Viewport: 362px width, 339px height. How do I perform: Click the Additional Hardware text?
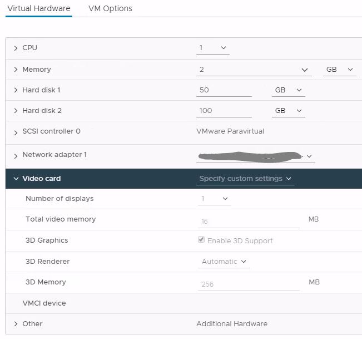click(x=232, y=324)
